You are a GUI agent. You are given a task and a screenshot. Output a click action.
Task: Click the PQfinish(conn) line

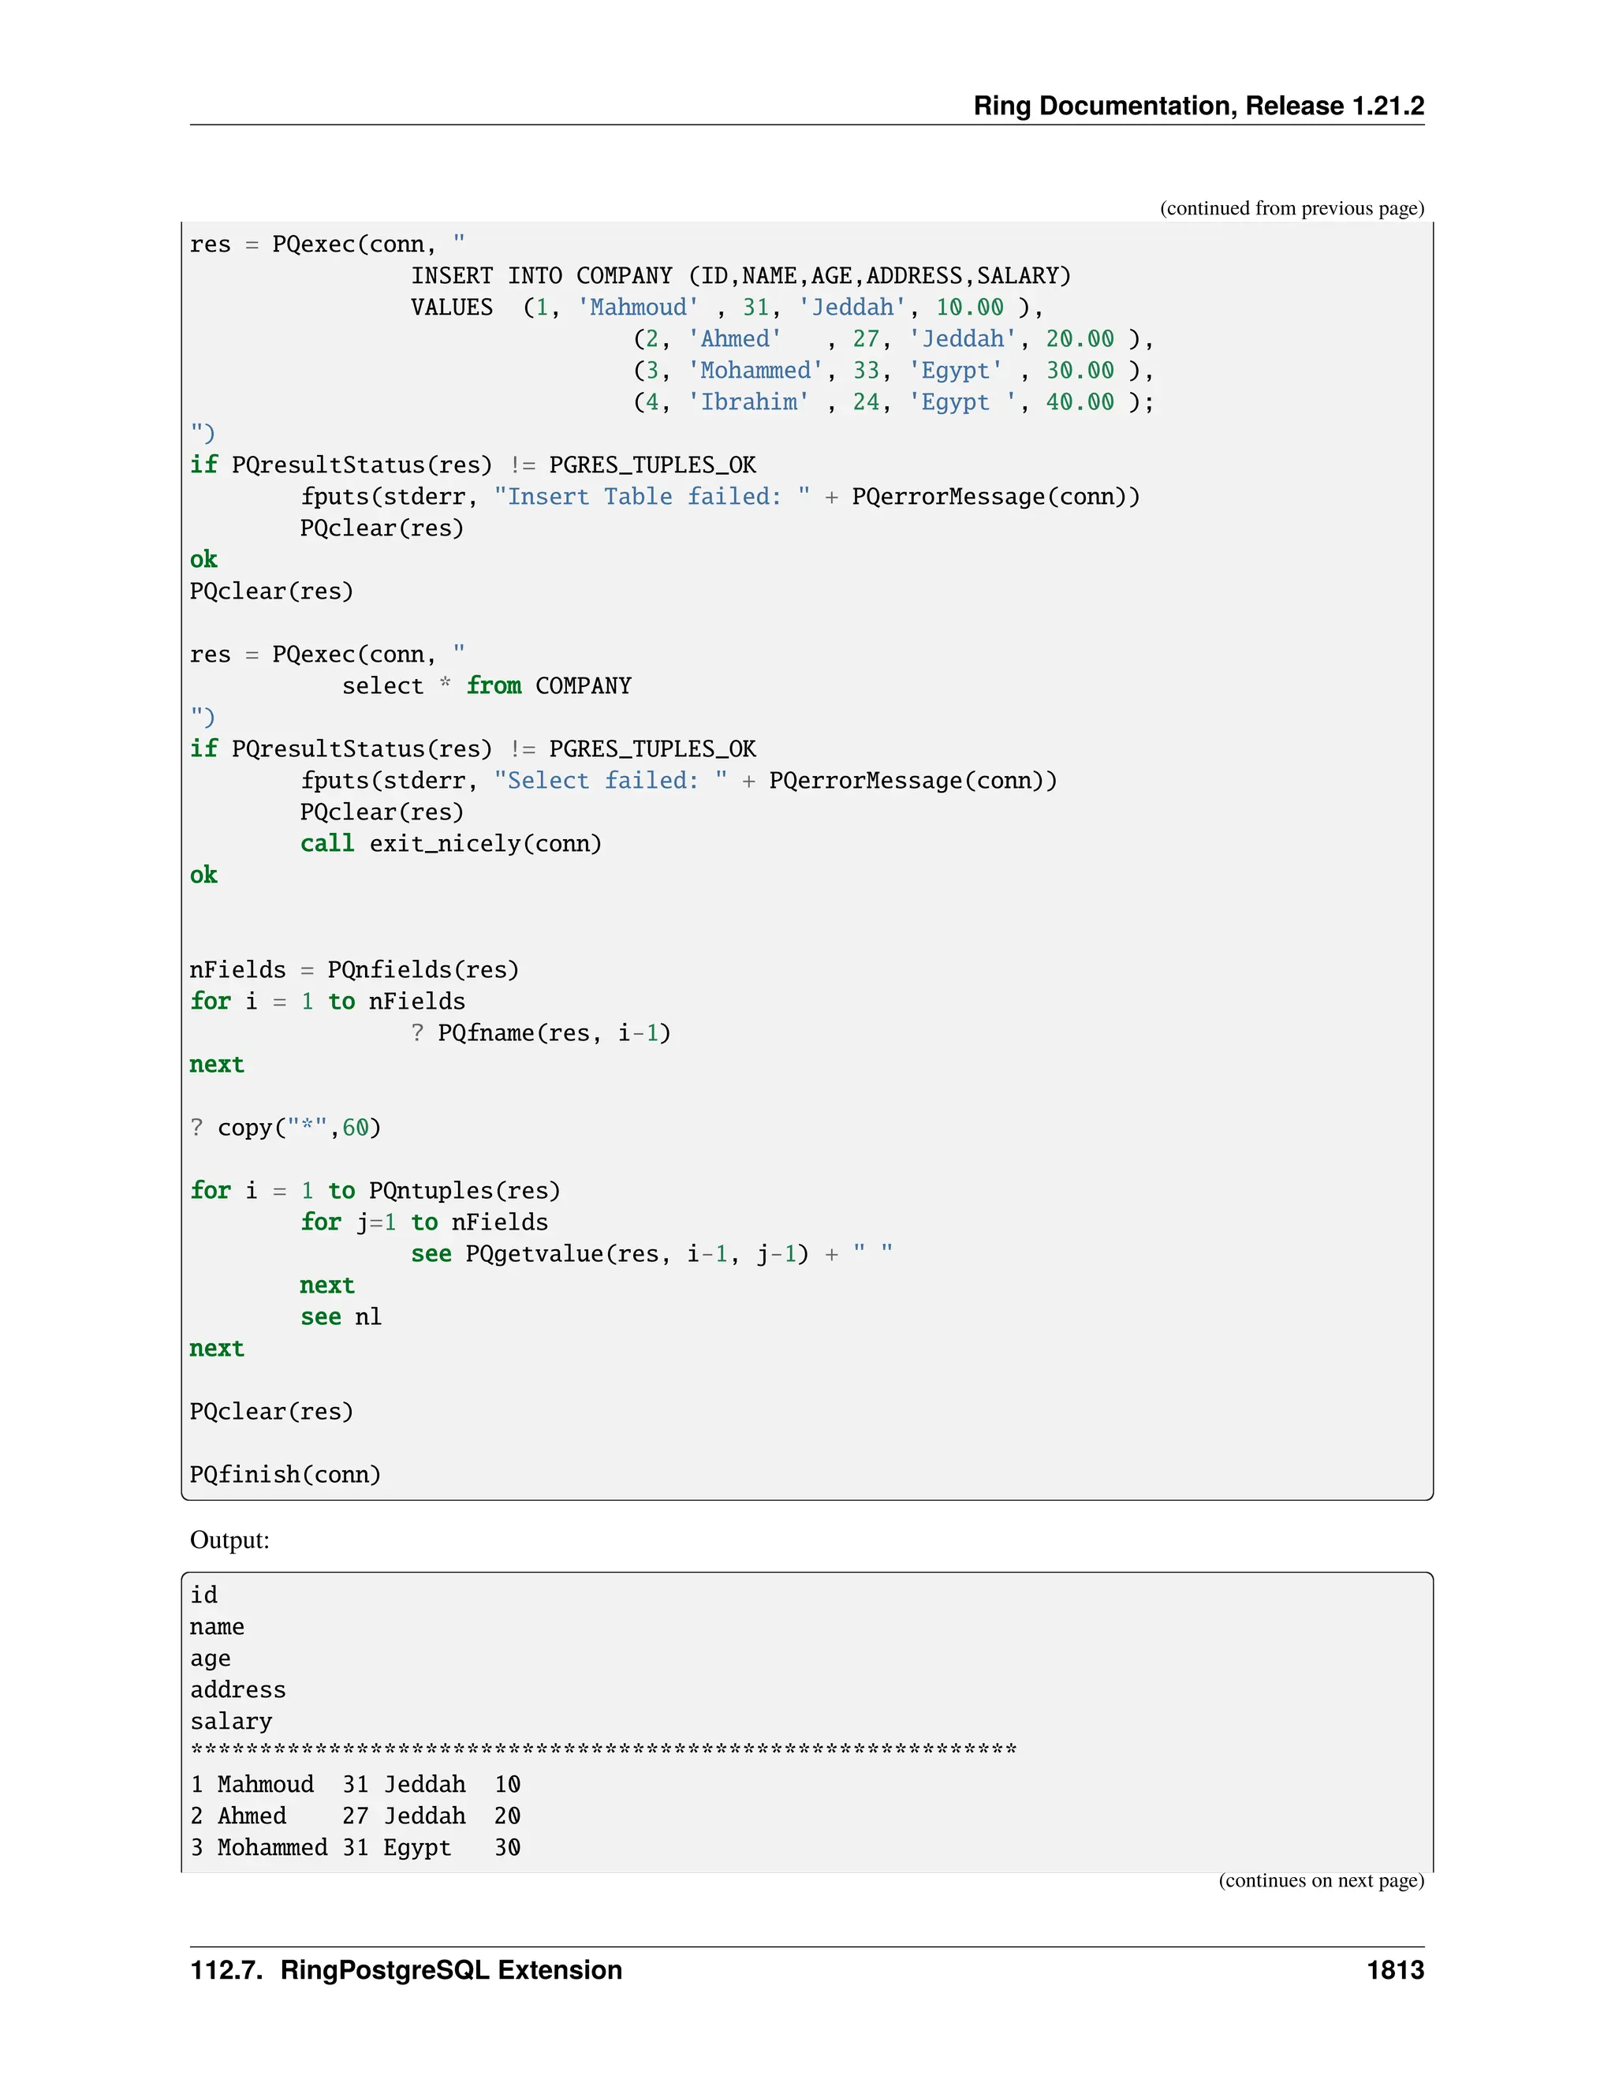[285, 1475]
